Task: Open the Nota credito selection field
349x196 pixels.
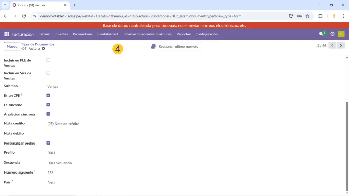Action: [x=102, y=124]
